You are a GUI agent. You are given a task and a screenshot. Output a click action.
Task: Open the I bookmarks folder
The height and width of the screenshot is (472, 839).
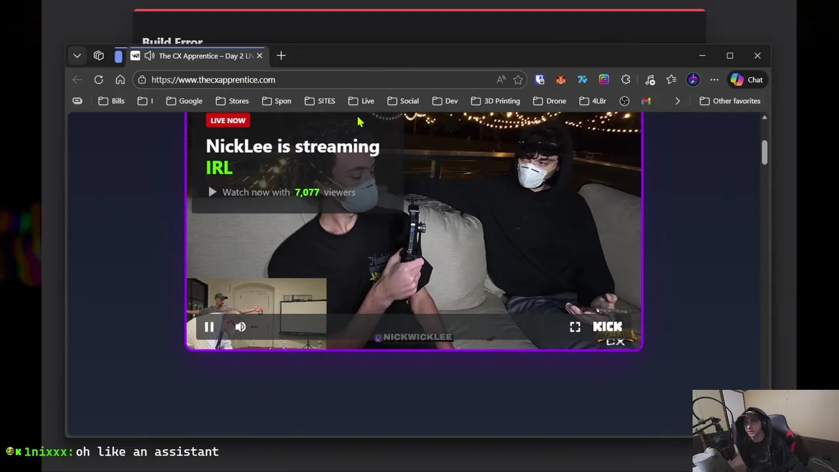tap(146, 101)
